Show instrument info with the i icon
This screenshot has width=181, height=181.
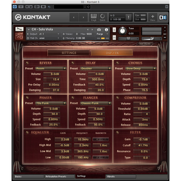pyautogui.click(x=106, y=30)
